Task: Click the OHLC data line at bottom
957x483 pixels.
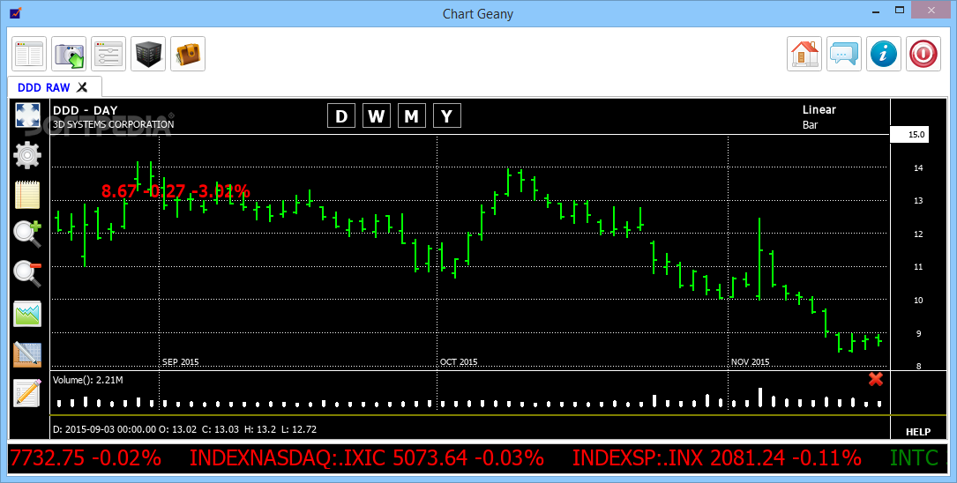Action: (x=185, y=429)
